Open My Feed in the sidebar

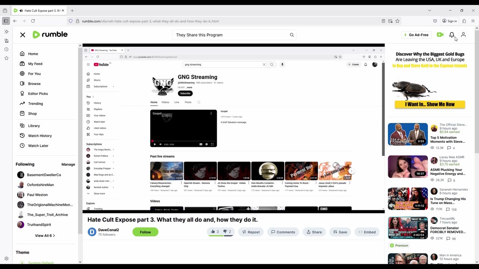pyautogui.click(x=35, y=64)
